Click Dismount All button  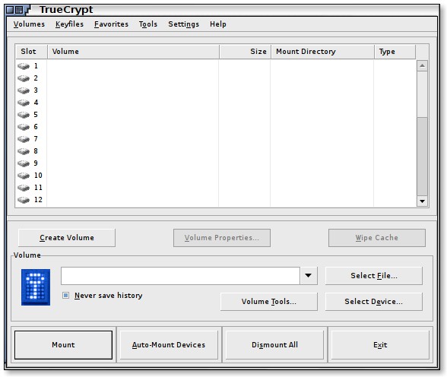274,345
